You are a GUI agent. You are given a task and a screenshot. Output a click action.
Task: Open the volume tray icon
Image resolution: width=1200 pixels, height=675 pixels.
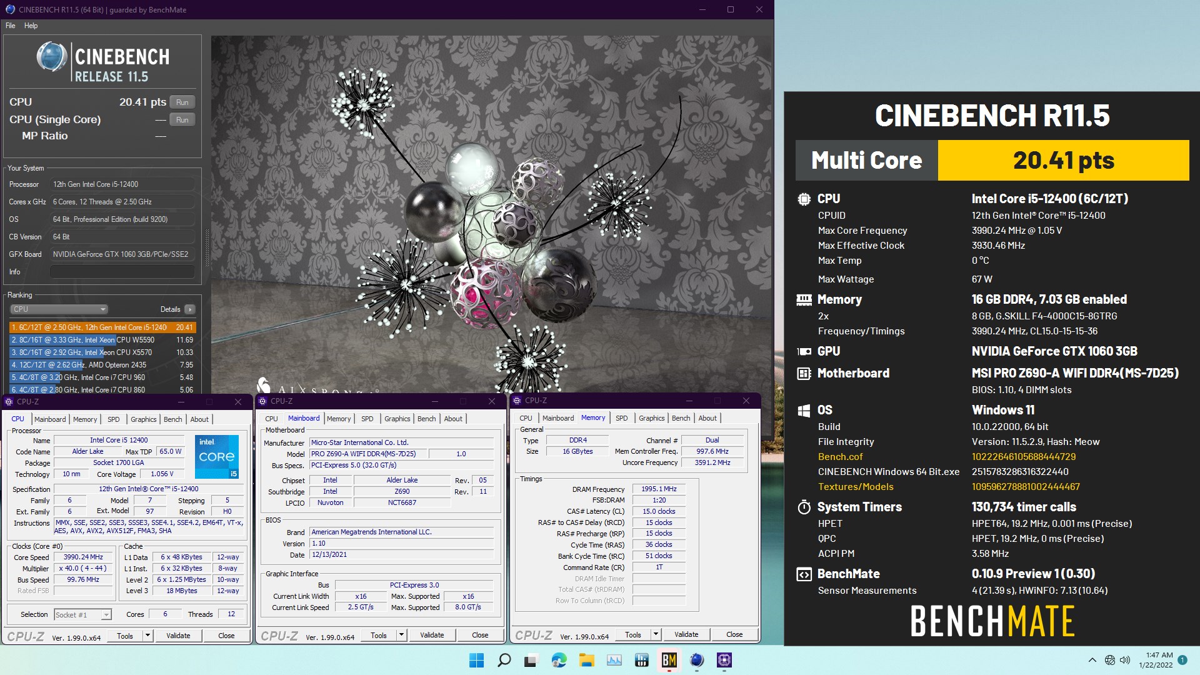[1125, 660]
